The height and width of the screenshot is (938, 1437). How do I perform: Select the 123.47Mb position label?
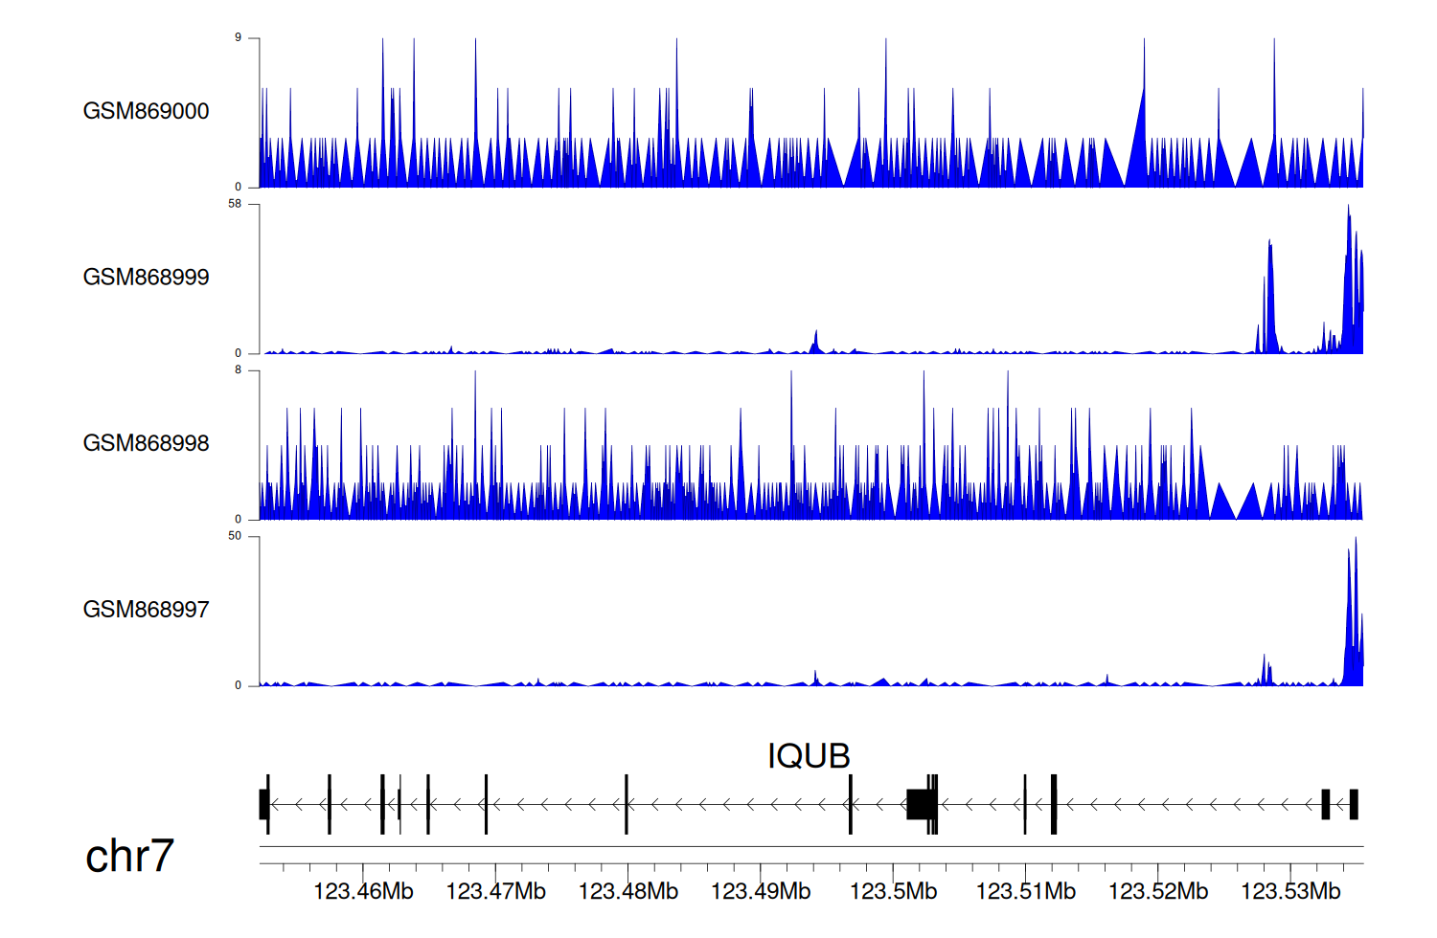[495, 892]
